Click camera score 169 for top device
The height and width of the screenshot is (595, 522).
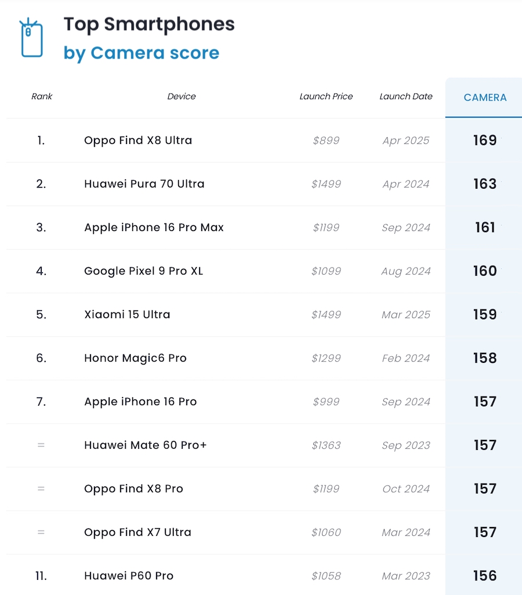(x=485, y=140)
